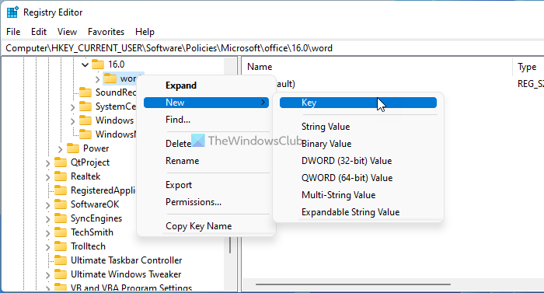The image size is (544, 293).
Task: Open the Help menu
Action: 145,32
